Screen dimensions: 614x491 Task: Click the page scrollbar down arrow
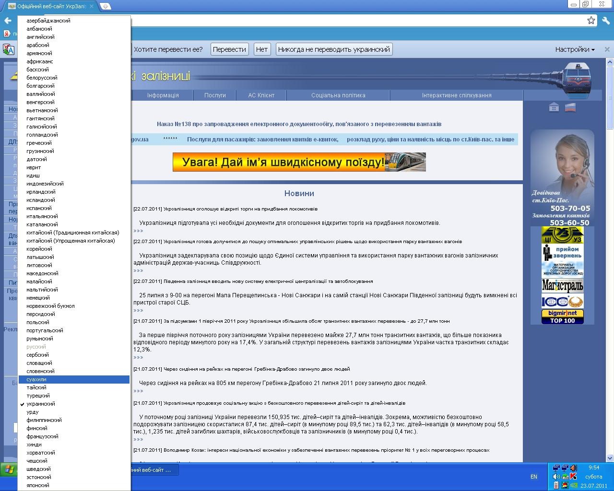[x=610, y=457]
